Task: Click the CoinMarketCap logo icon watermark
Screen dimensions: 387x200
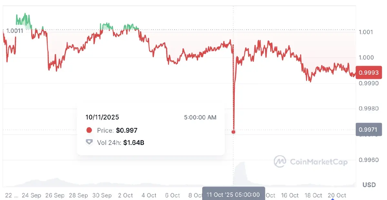Action: click(280, 161)
